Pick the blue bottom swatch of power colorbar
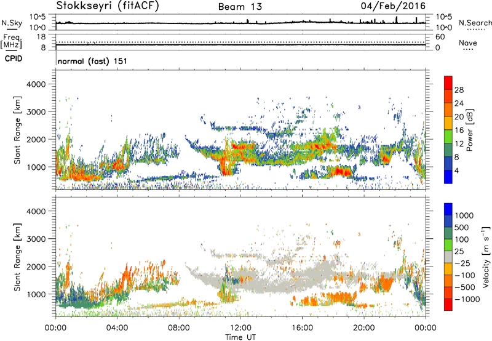The height and width of the screenshot is (341, 492). tap(448, 177)
